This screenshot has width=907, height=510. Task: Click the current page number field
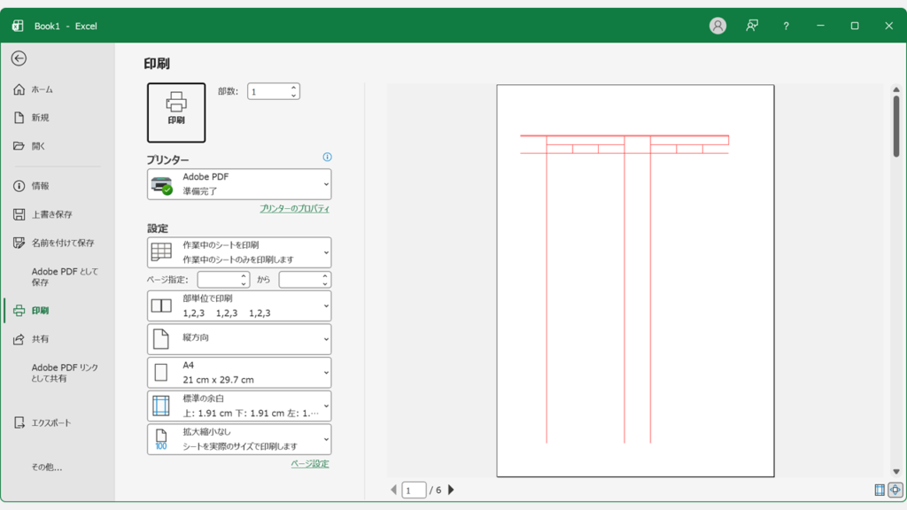tap(414, 490)
